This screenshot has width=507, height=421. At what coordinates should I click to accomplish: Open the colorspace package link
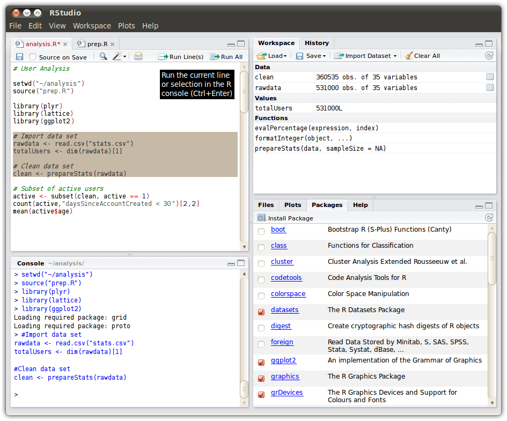pyautogui.click(x=288, y=294)
